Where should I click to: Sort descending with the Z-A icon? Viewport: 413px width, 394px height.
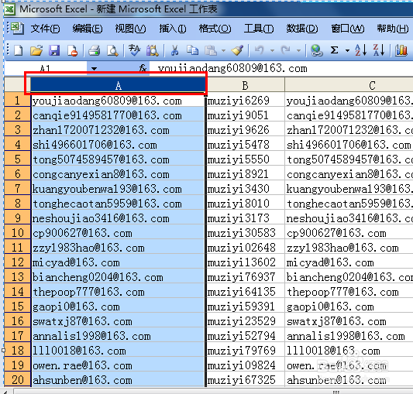[379, 50]
